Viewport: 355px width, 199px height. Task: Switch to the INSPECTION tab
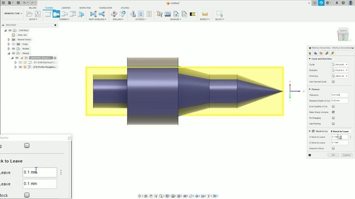(x=85, y=8)
